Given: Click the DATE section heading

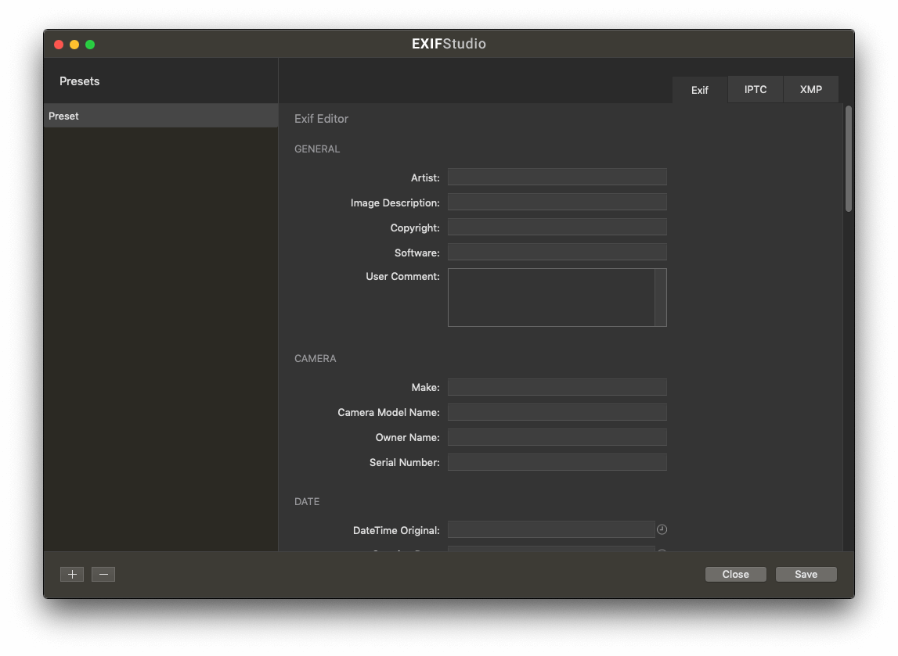Looking at the screenshot, I should tap(307, 502).
